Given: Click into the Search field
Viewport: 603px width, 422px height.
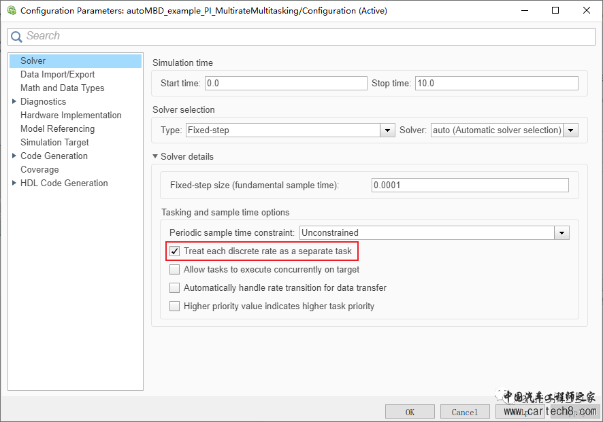Looking at the screenshot, I should tap(301, 37).
